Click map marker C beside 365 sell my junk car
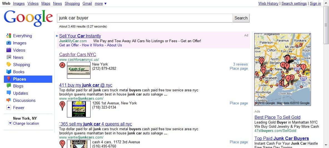329x148 pixels. 62,144
